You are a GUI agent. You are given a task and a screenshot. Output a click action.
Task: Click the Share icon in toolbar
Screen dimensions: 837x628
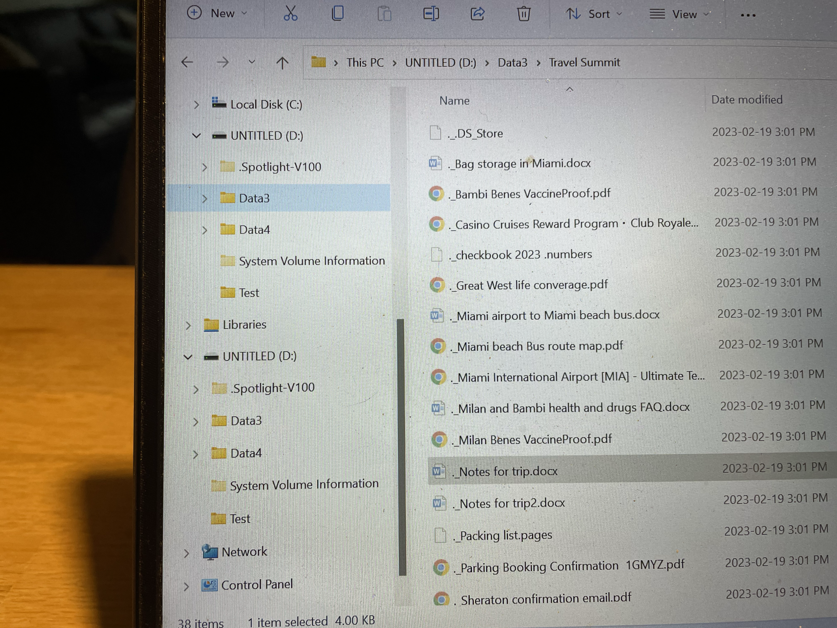pos(478,14)
